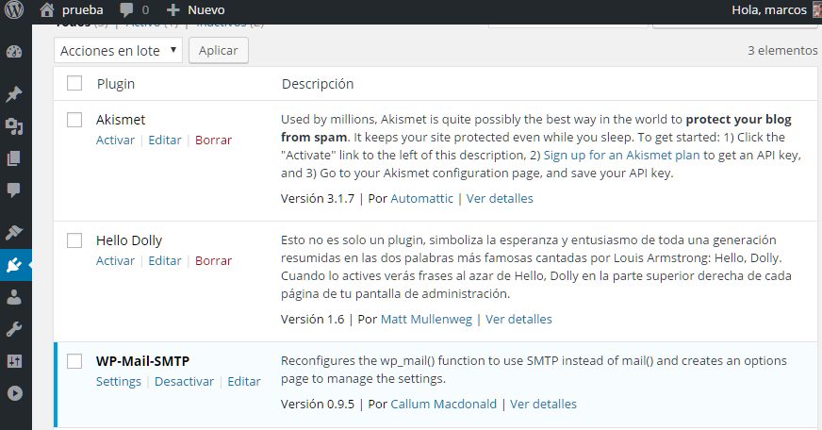This screenshot has width=822, height=430.
Task: Click the 'Akismet' plugin name
Action: tap(121, 120)
